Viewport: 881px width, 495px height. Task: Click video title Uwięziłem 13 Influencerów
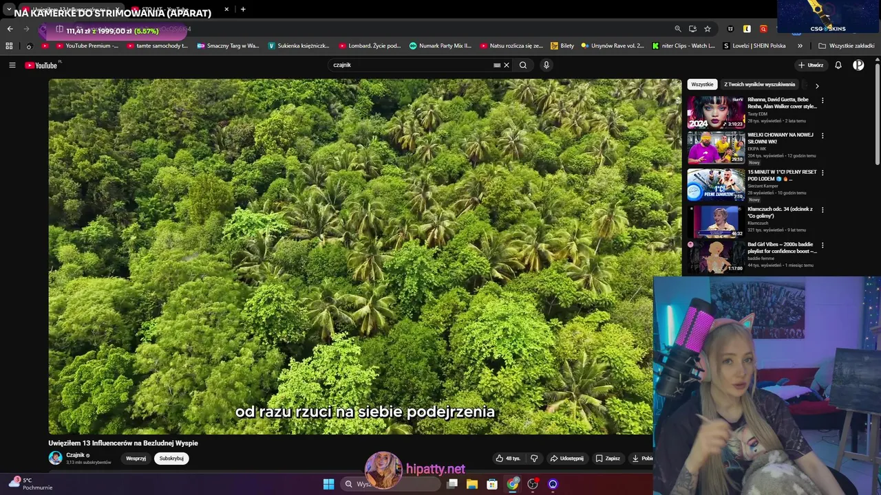pos(123,443)
